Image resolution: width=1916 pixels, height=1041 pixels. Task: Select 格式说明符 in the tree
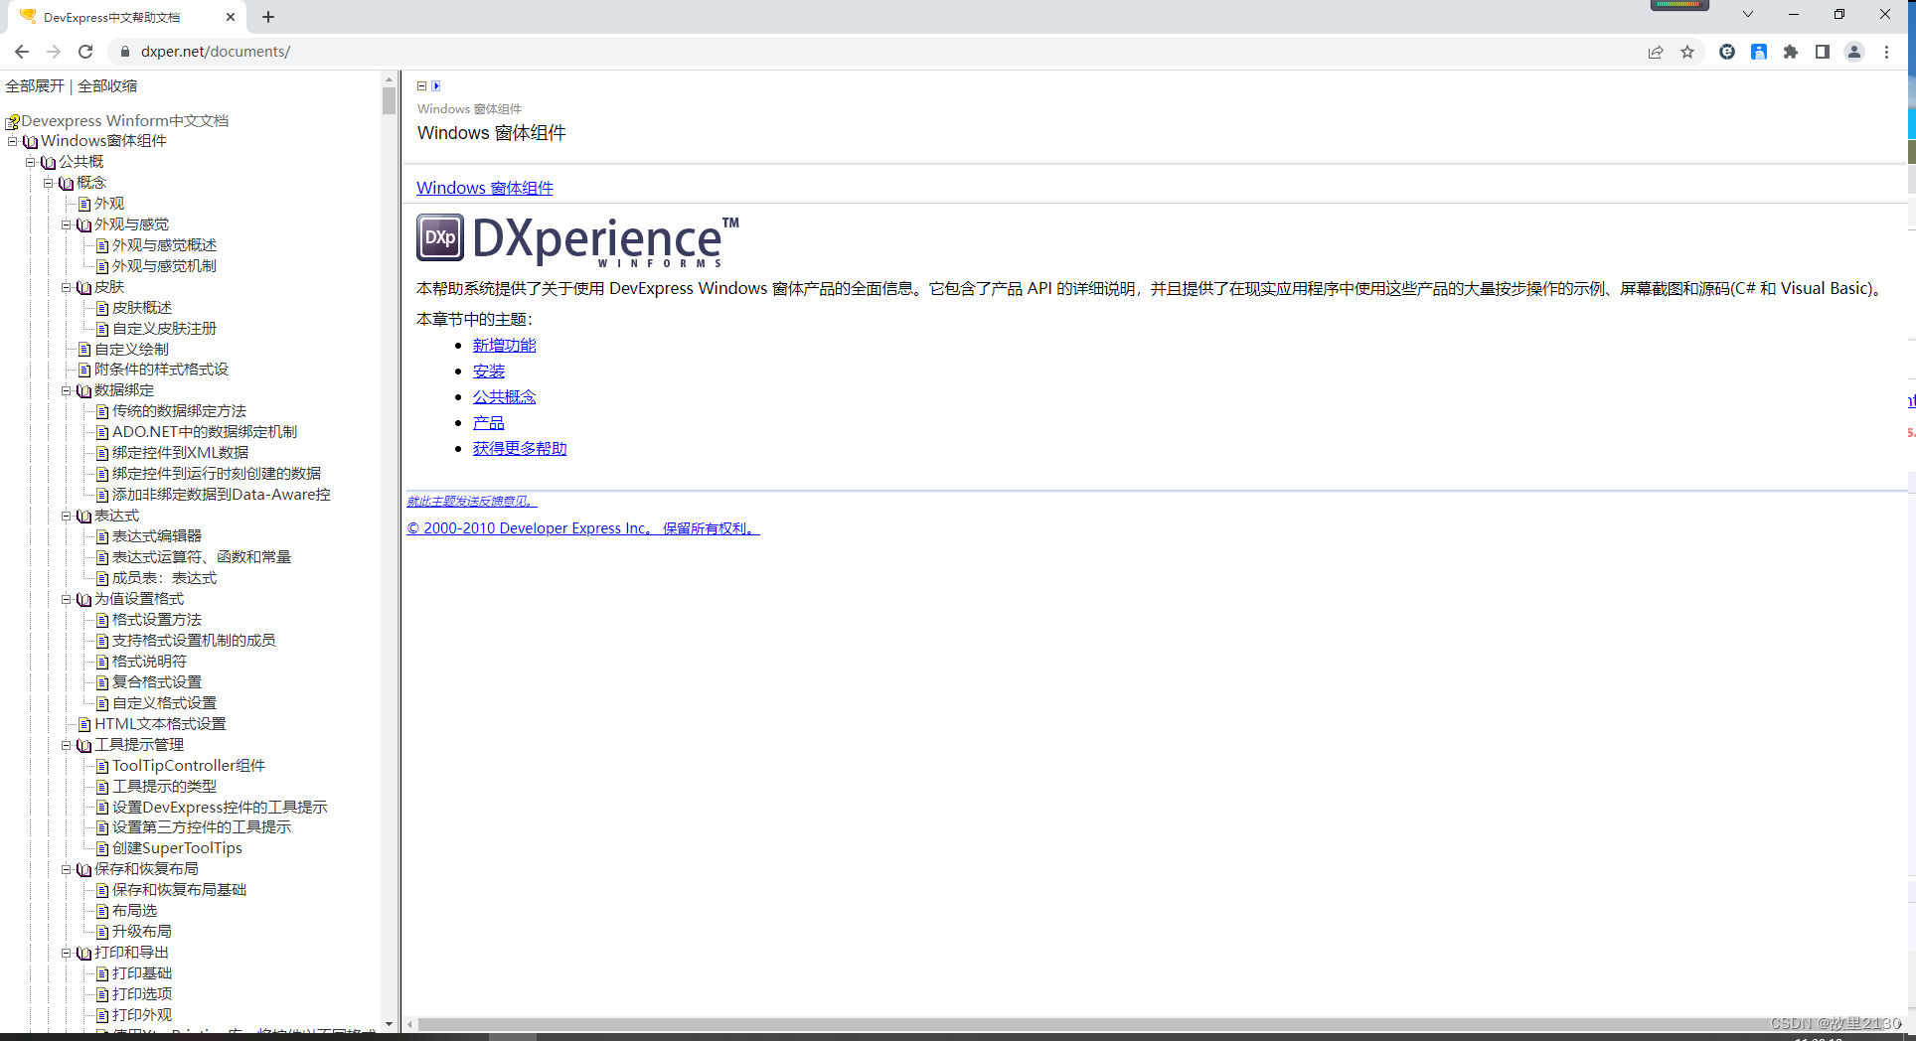pyautogui.click(x=149, y=662)
